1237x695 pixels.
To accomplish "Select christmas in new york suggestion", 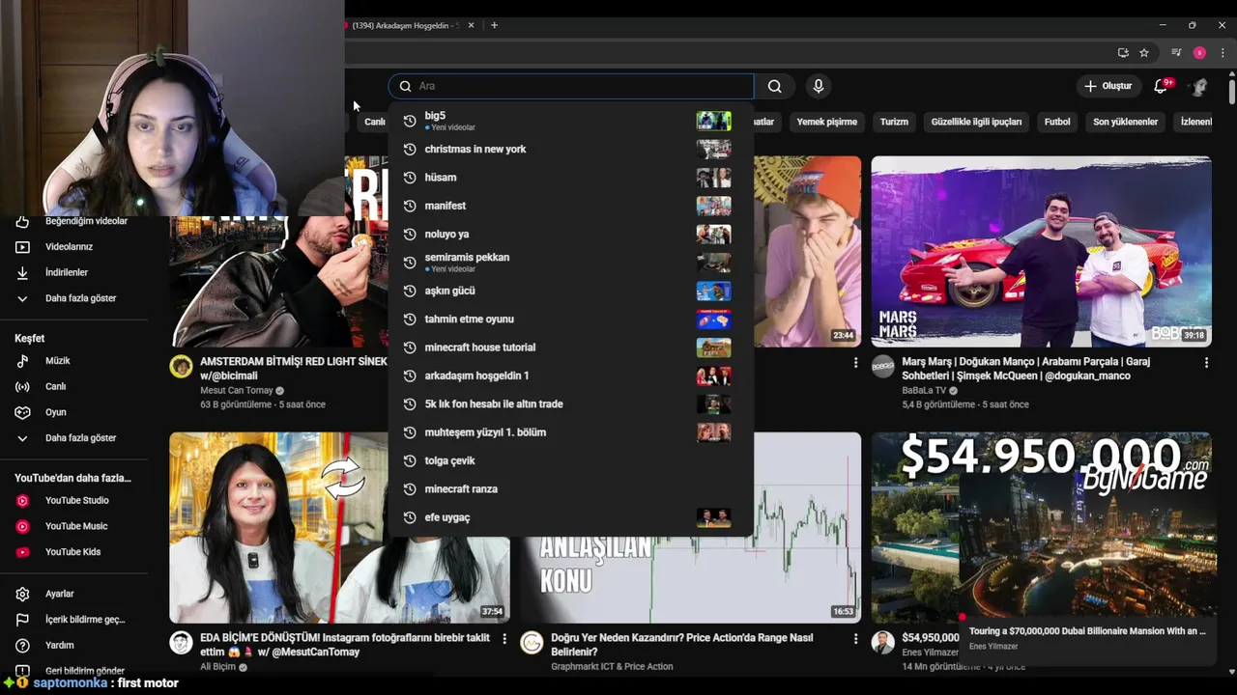I will point(570,149).
